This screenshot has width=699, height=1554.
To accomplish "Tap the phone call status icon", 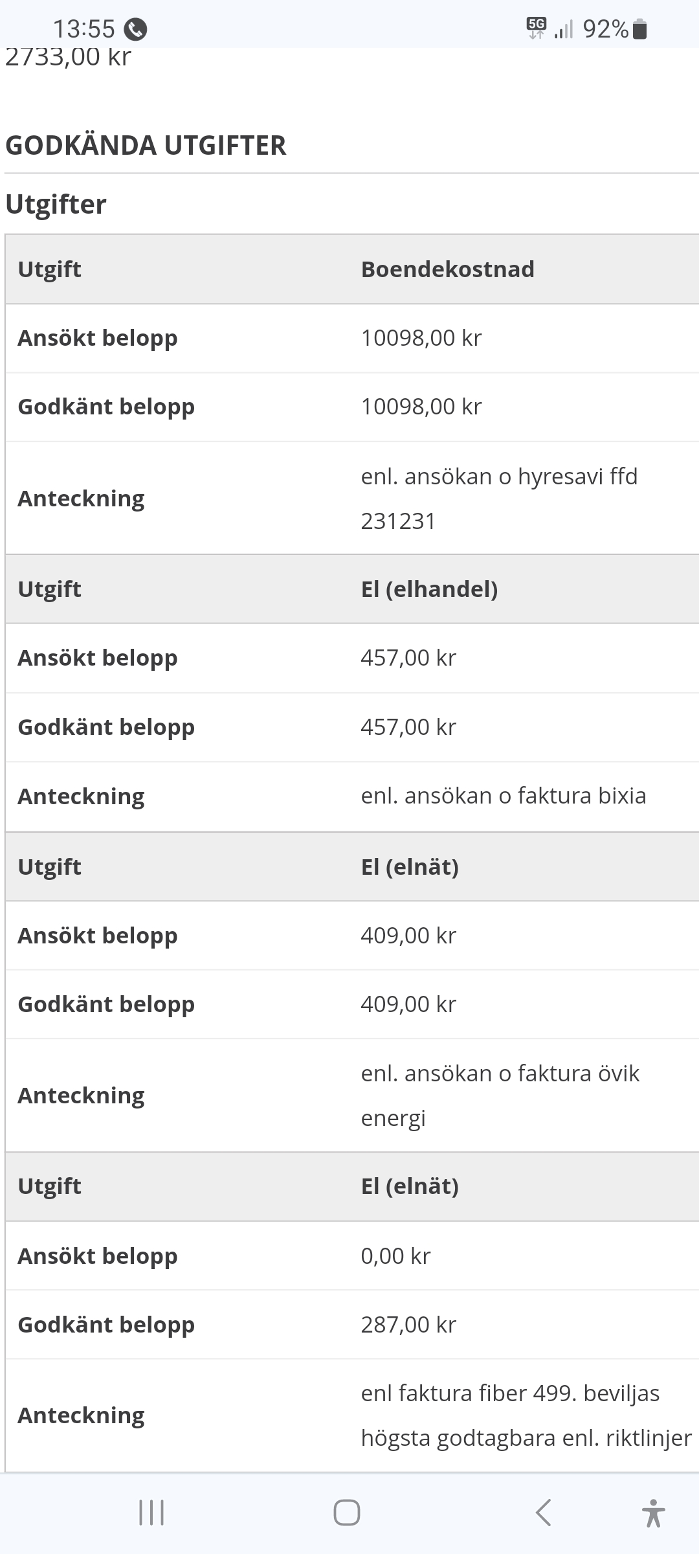I will point(135,29).
